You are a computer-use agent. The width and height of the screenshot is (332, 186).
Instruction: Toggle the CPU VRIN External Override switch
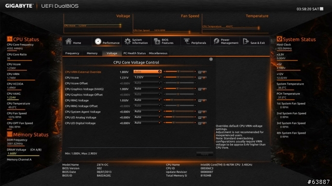point(202,72)
